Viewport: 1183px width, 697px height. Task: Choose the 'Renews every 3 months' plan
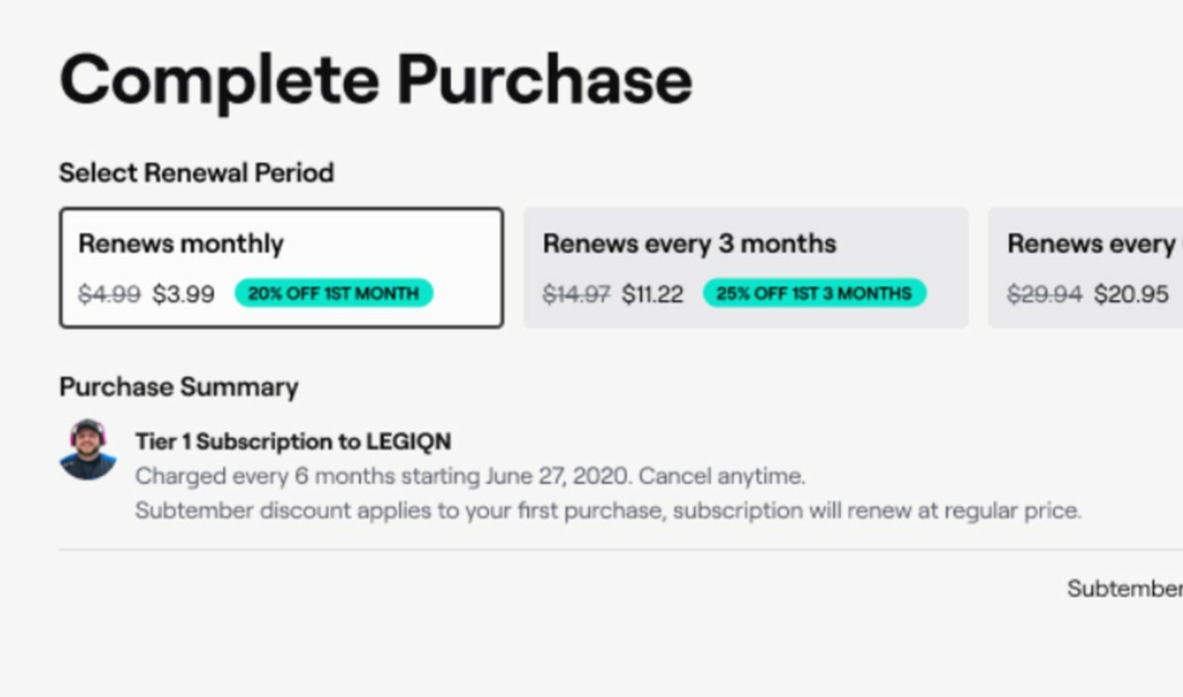[x=746, y=265]
